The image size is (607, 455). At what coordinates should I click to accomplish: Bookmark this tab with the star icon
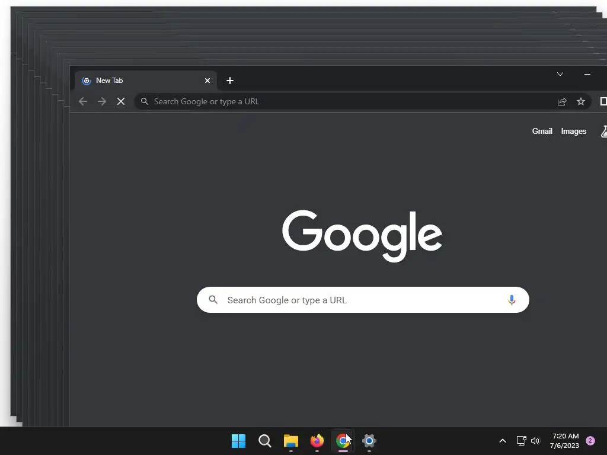pos(581,101)
